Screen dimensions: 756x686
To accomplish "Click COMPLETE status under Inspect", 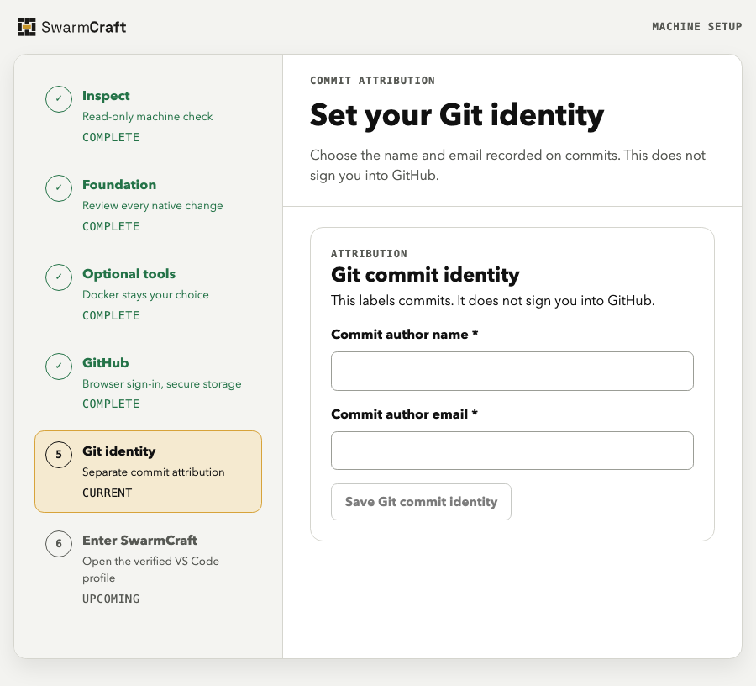I will [111, 138].
